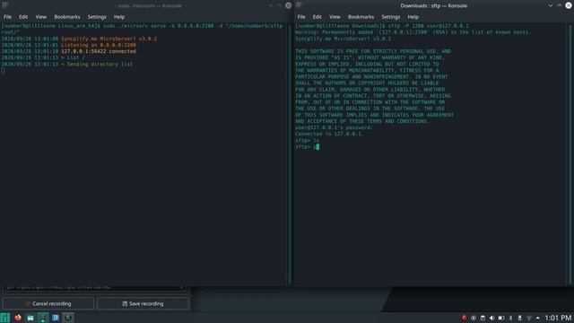Click 'Syncplify.me MicroServer! v3.0.2' in left terminal

109,39
